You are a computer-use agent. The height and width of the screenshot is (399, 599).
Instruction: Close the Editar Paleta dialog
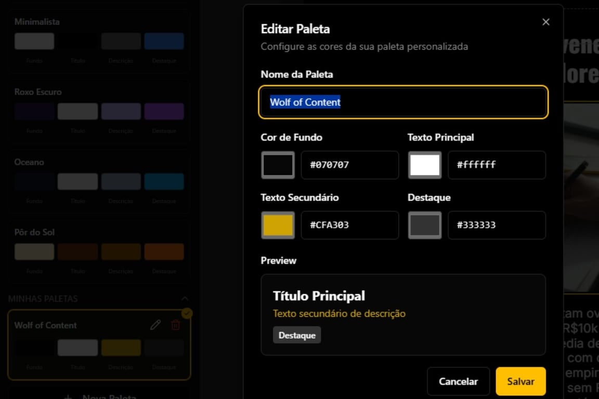click(545, 22)
